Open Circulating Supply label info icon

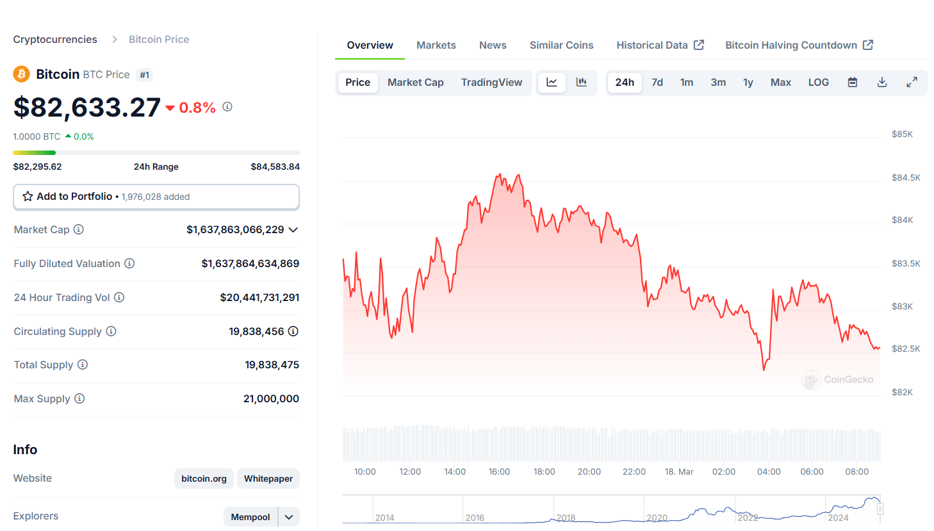[x=111, y=331]
